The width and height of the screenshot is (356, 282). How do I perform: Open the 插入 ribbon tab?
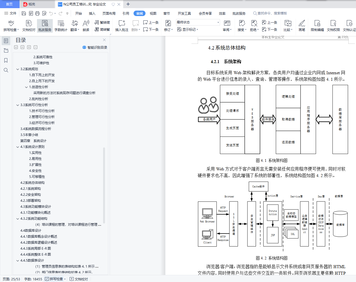(92, 13)
